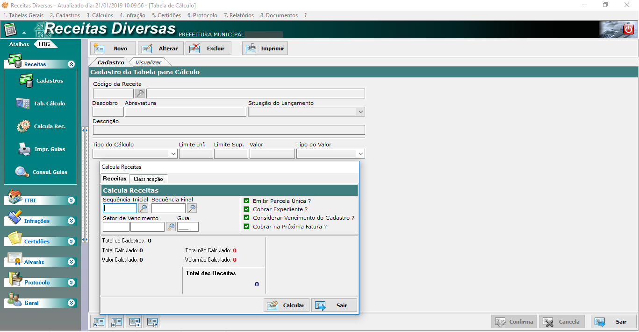
Task: Click the Novo toolbar button
Action: [x=113, y=48]
